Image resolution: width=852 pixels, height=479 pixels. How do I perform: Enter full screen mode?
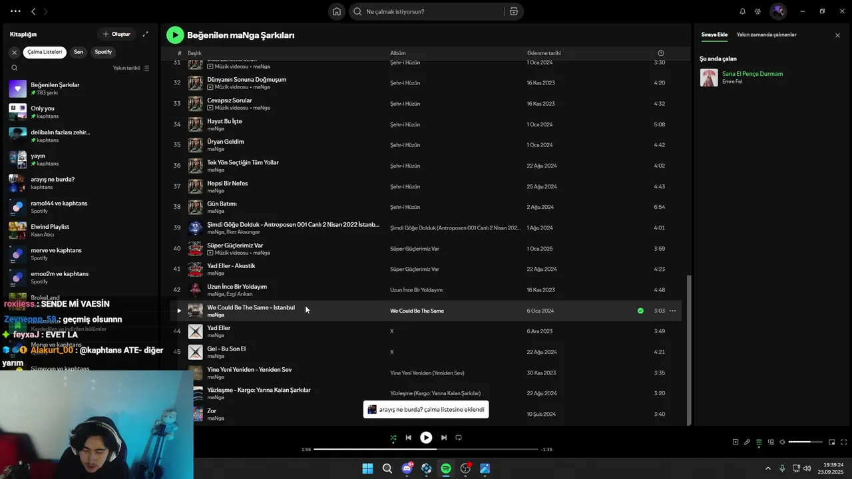coord(844,442)
